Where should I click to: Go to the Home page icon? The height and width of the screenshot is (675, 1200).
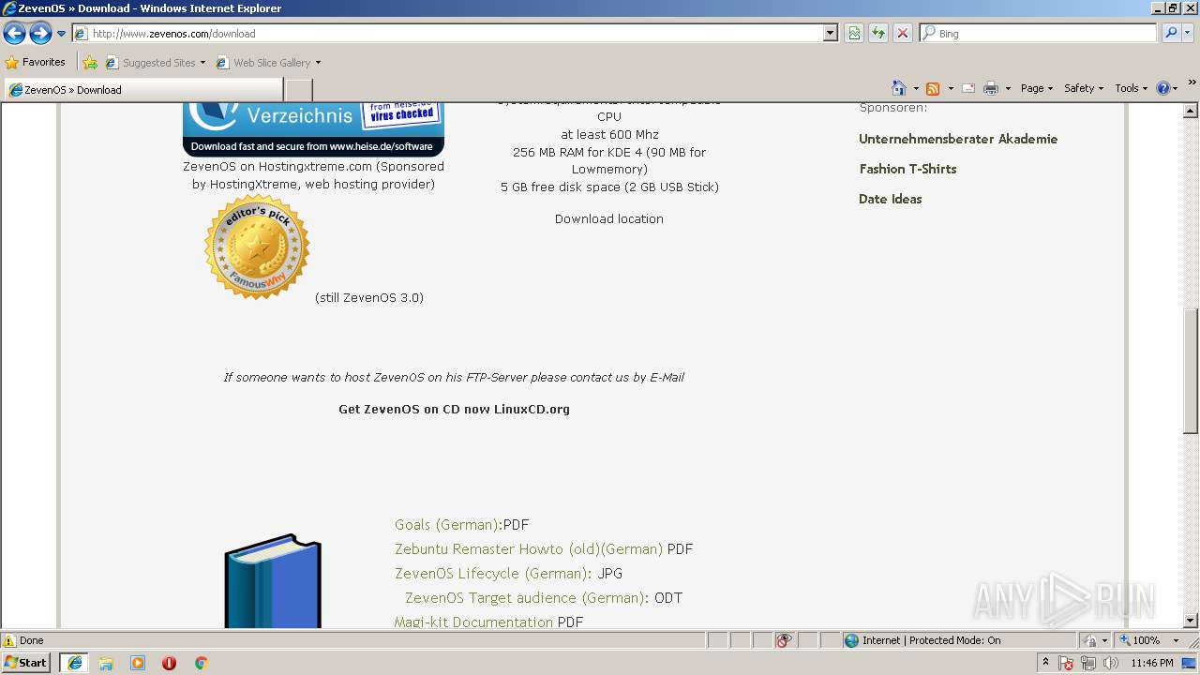[899, 88]
